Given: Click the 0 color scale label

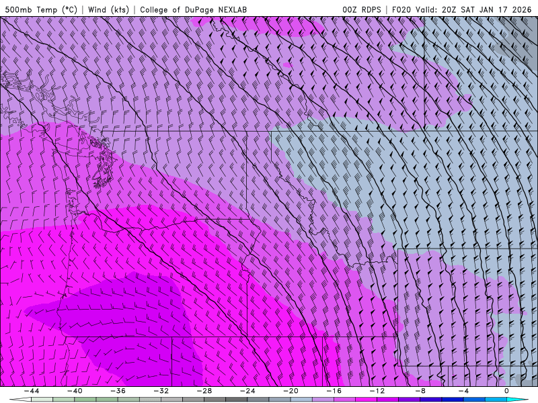Looking at the screenshot, I should pos(506,391).
